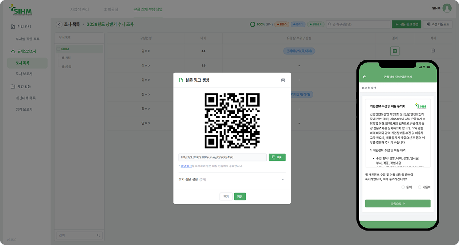Click the back arrow beside 조사 목록
The height and width of the screenshot is (245, 459).
click(59, 24)
